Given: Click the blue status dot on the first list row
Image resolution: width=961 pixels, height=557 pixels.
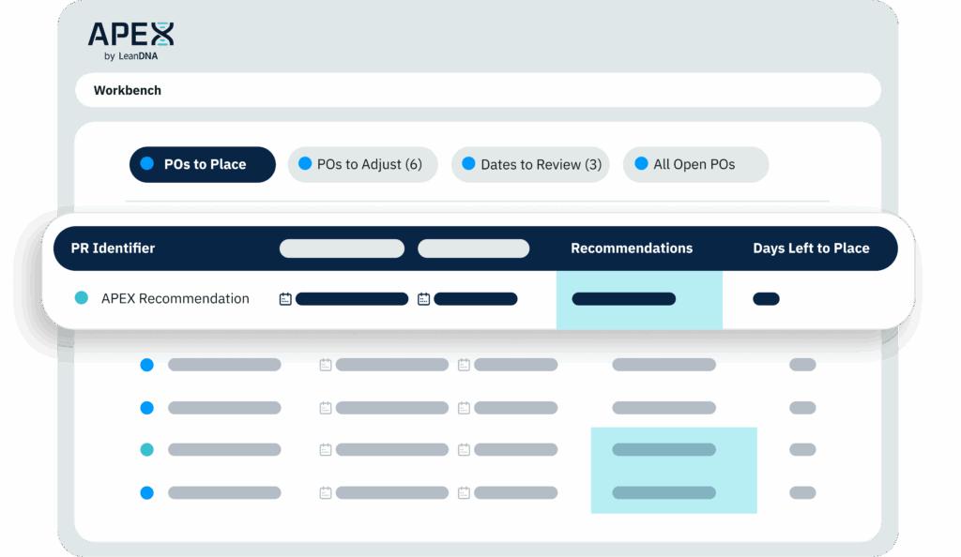Looking at the screenshot, I should click(x=146, y=365).
